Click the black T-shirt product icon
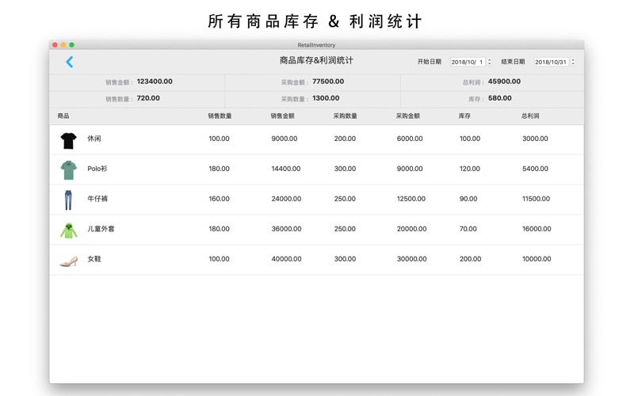 pos(69,140)
